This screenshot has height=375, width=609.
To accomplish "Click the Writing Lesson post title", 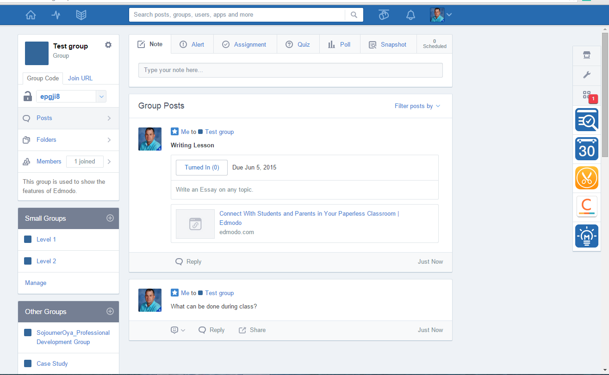I will click(193, 145).
